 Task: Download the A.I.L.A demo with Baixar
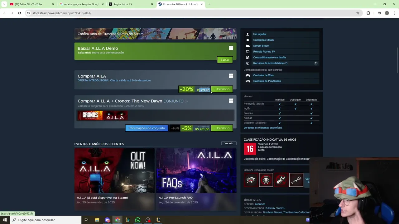click(225, 60)
